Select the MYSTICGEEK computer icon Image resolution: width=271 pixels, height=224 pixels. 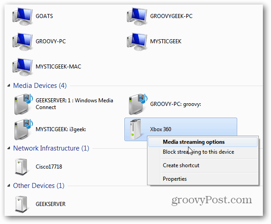[x=137, y=42]
